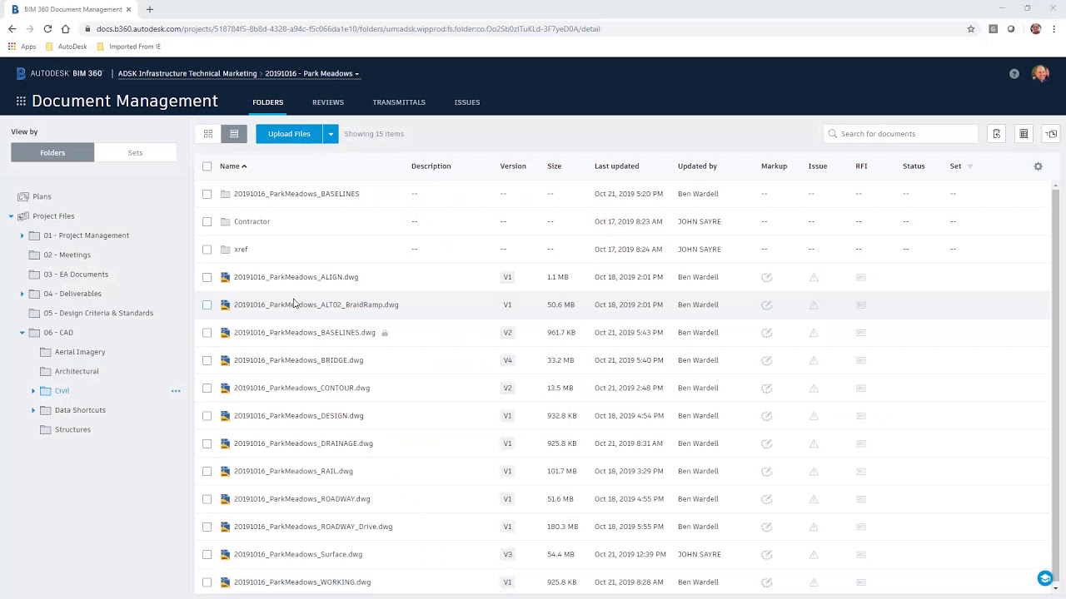
Task: Open the Park Meadows project dropdown
Action: (312, 74)
